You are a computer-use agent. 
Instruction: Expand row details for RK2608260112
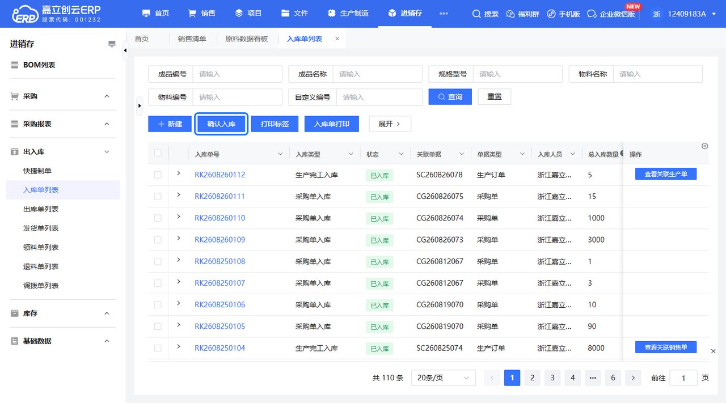pyautogui.click(x=179, y=173)
